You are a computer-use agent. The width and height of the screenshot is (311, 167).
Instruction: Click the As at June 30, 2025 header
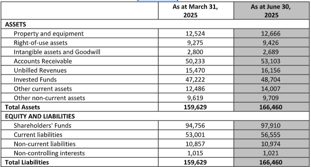pyautogui.click(x=271, y=11)
